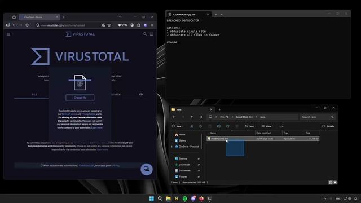Switch Explorer to large thumbnails view
Image resolution: width=361 pixels, height=203 pixels.
point(335,182)
